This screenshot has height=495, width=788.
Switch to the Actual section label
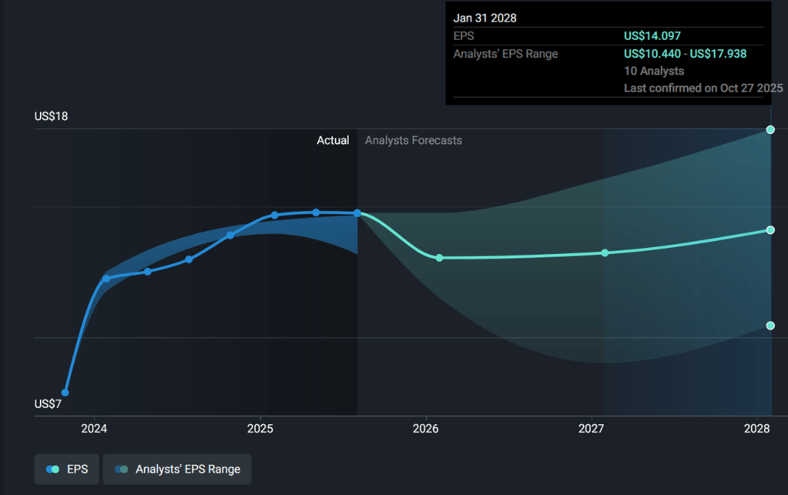[333, 140]
